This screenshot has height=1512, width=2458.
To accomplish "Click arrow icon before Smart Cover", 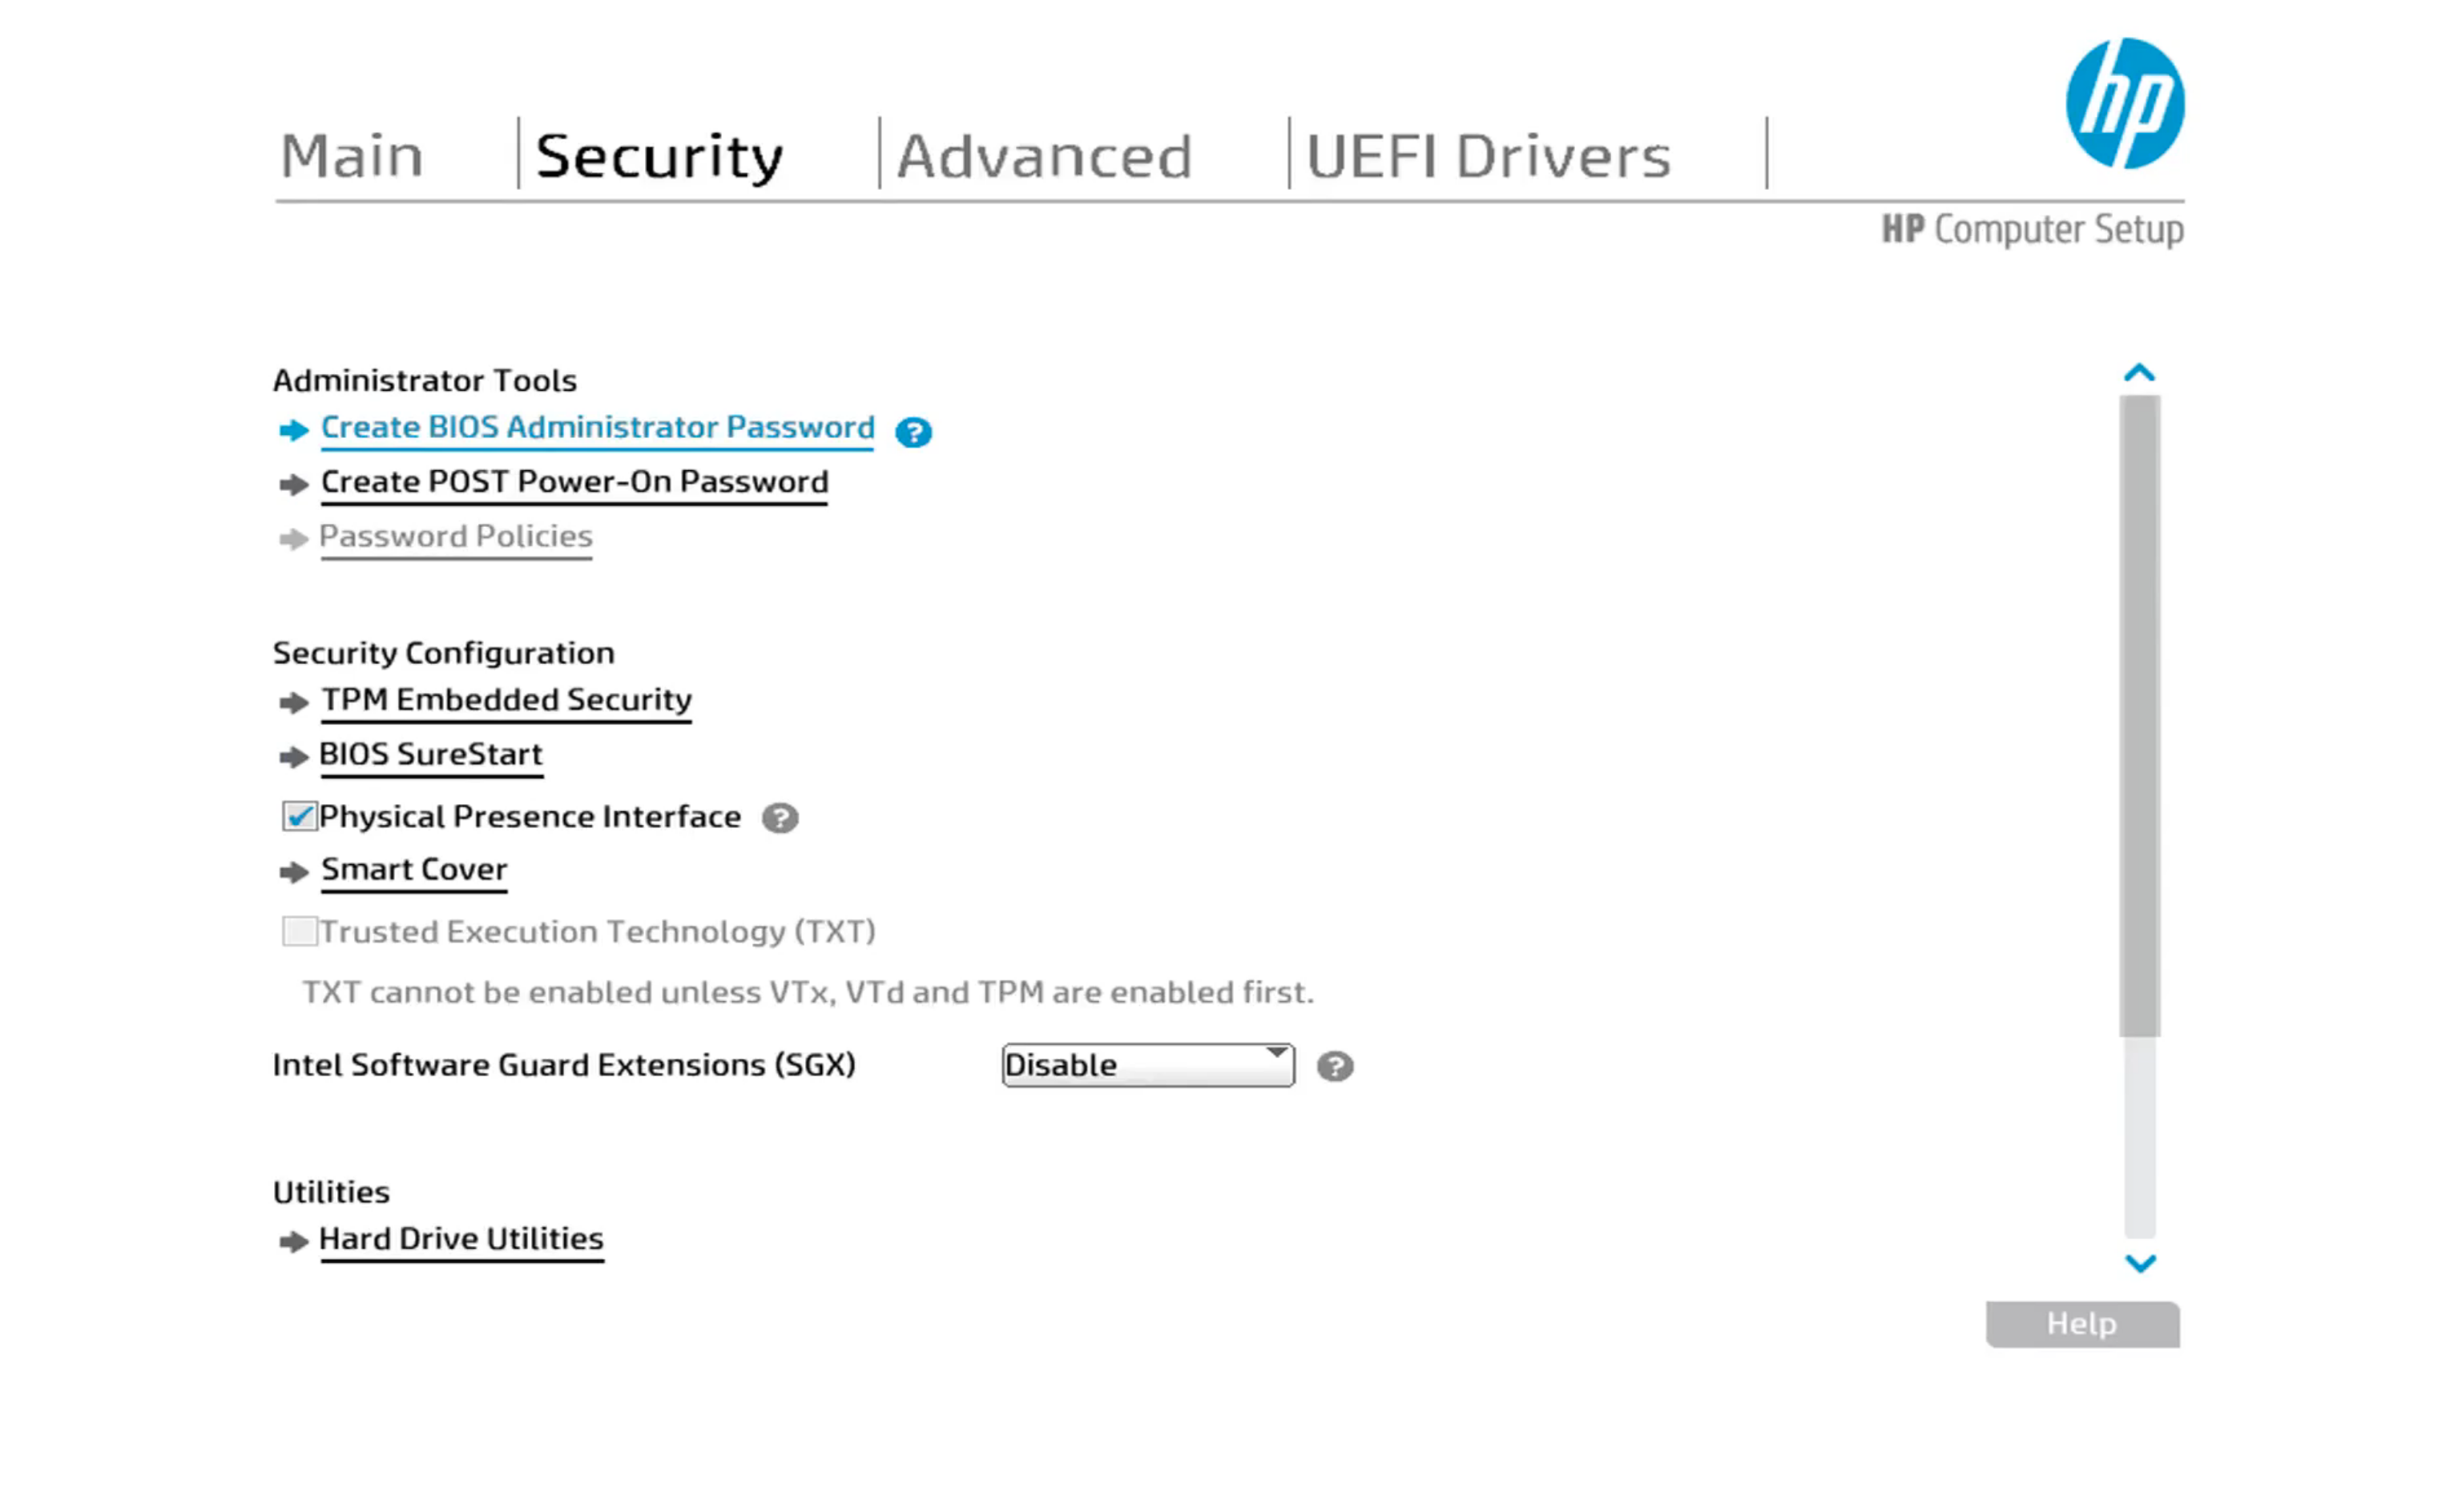I will point(293,872).
